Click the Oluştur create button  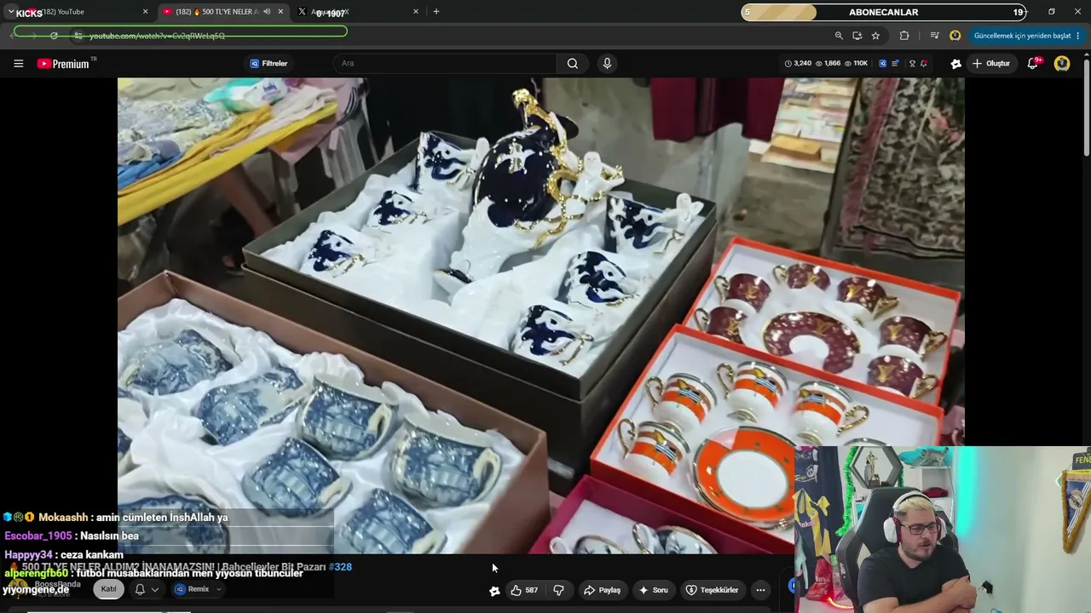coord(991,64)
